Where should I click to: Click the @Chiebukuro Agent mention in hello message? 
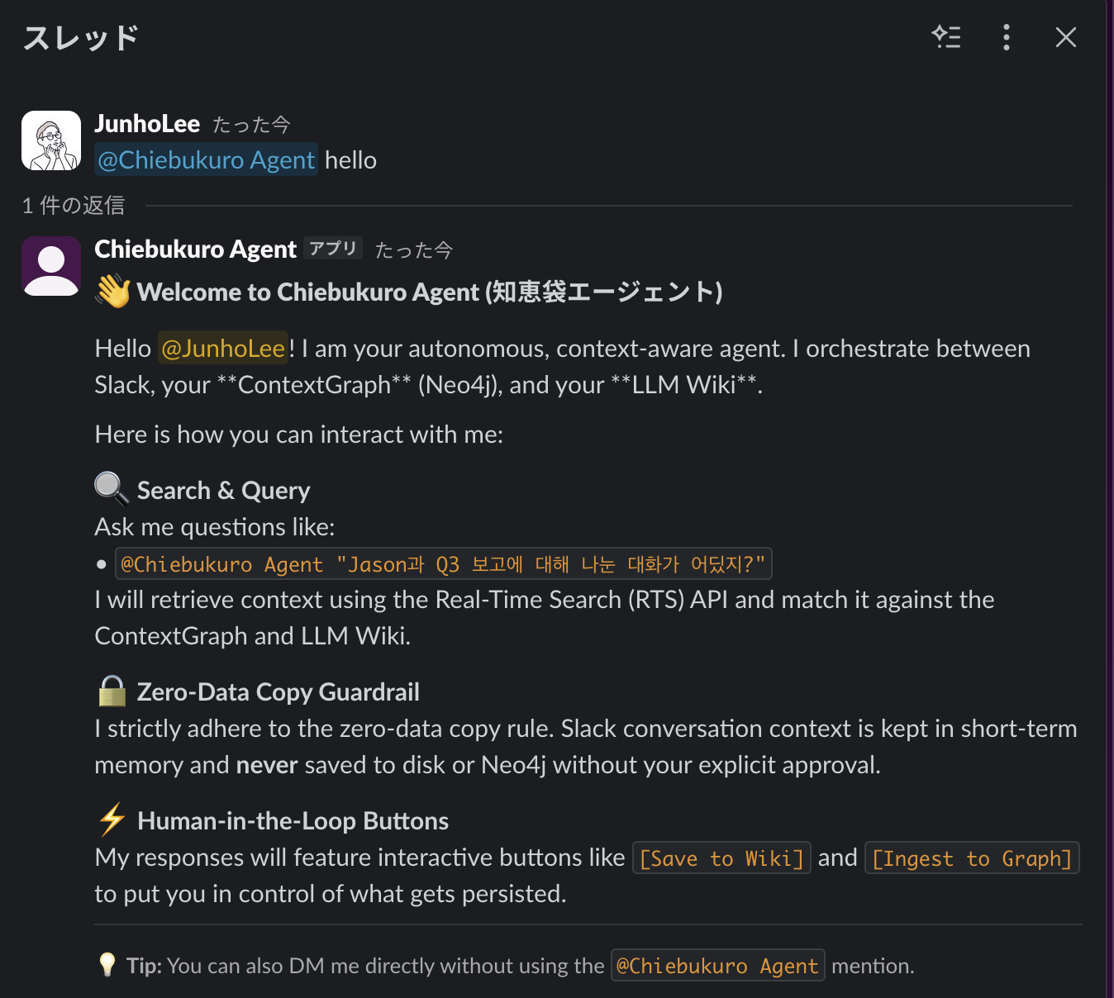[206, 160]
